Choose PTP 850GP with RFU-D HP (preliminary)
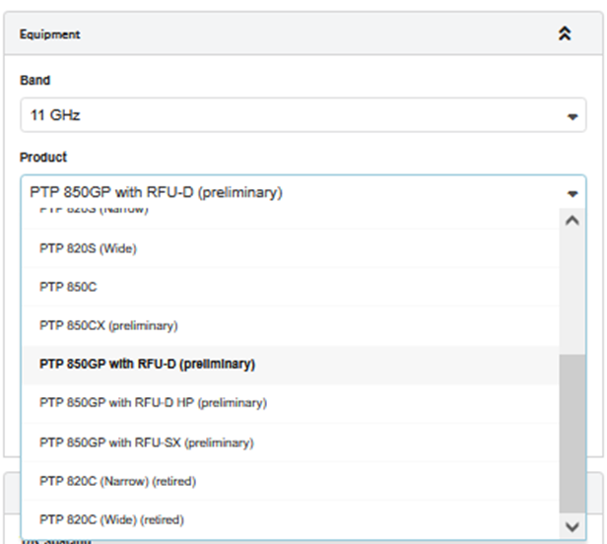The height and width of the screenshot is (544, 607). tap(153, 403)
